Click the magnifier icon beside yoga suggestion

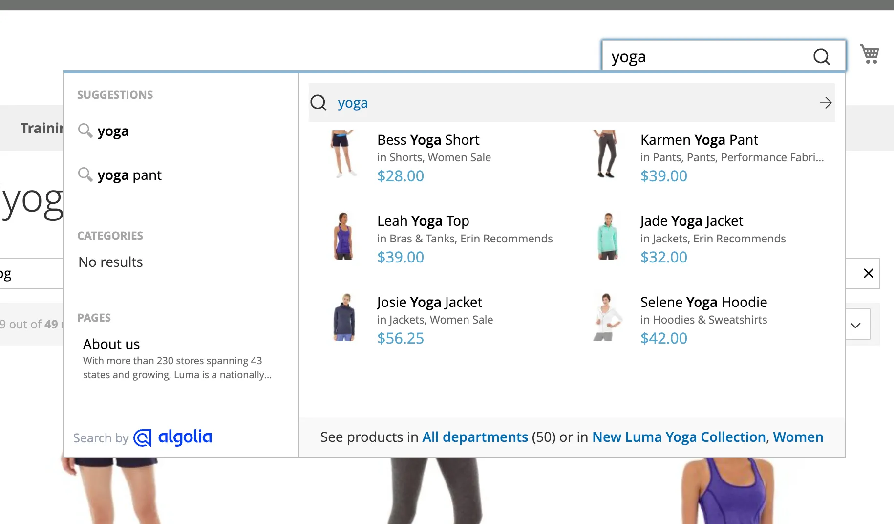tap(85, 131)
